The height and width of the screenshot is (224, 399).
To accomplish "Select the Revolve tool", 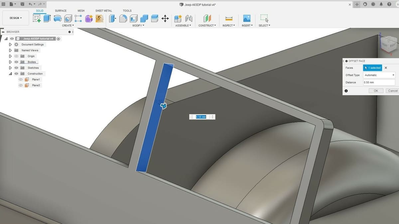I will [x=58, y=18].
